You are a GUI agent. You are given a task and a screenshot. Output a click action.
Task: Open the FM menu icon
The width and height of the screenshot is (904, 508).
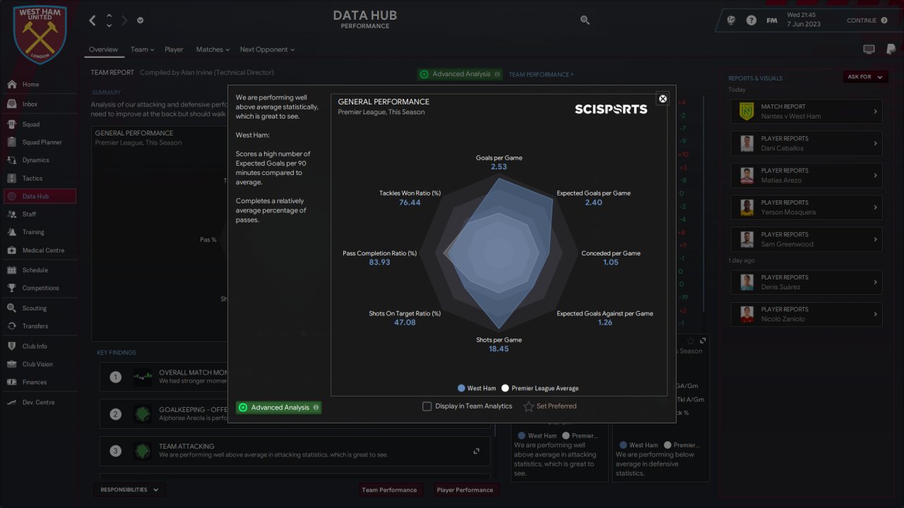tap(772, 20)
